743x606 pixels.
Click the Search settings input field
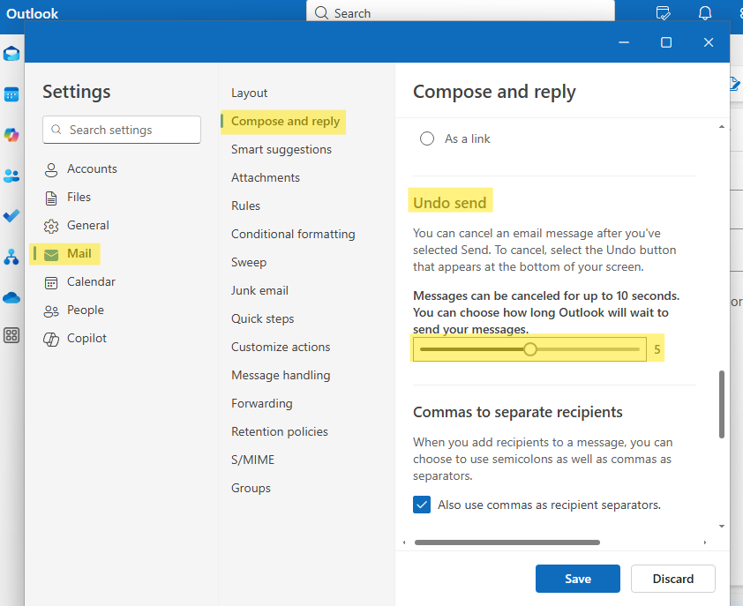(x=122, y=130)
